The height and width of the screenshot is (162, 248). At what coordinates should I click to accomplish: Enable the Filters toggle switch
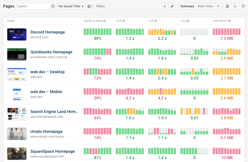90,6
